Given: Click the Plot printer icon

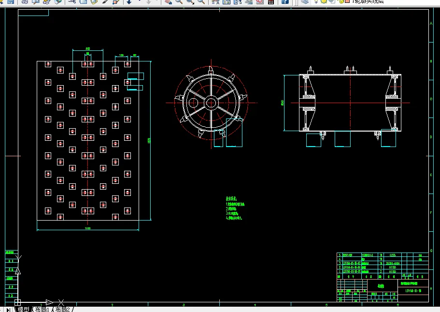Looking at the screenshot, I should pos(25,1).
